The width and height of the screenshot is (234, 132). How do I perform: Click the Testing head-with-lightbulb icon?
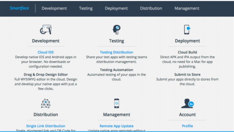pos(117,30)
